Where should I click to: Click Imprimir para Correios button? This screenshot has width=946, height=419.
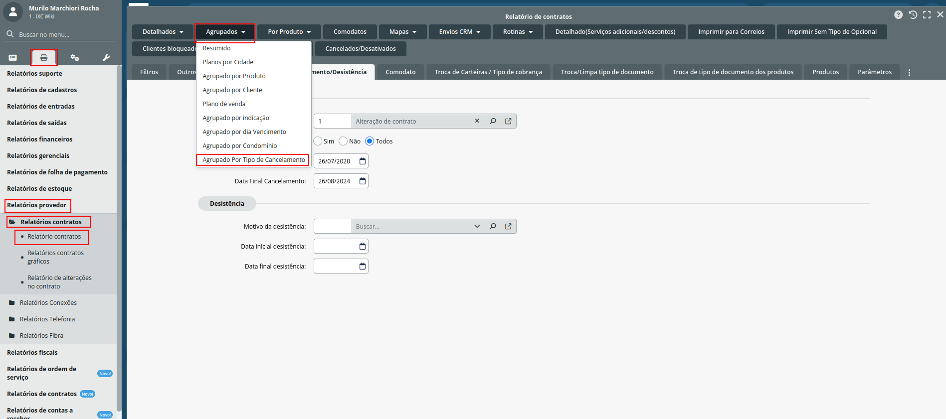click(731, 32)
